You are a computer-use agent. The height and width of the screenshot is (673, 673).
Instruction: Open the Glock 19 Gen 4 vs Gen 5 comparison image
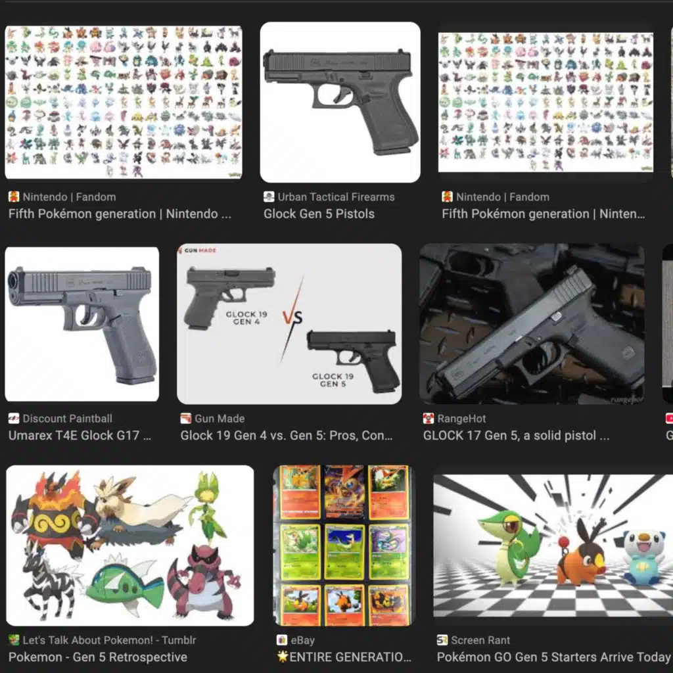pos(289,324)
